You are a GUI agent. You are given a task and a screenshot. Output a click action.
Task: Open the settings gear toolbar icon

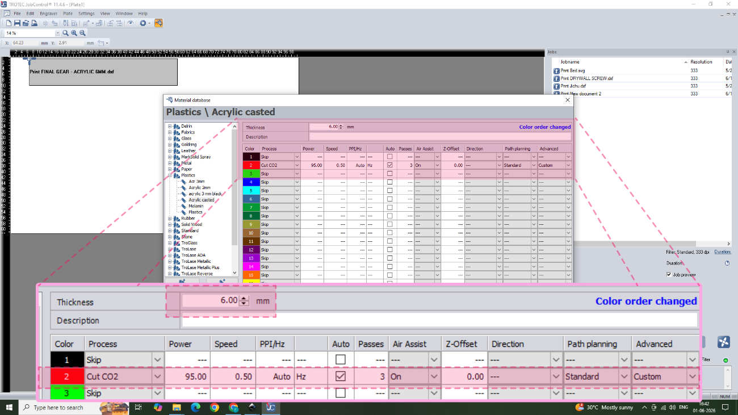coord(142,23)
